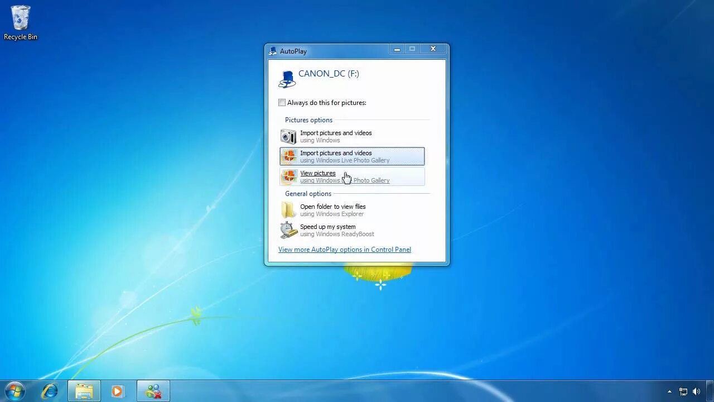Select Open folder to view files
The image size is (714, 402).
tap(352, 210)
